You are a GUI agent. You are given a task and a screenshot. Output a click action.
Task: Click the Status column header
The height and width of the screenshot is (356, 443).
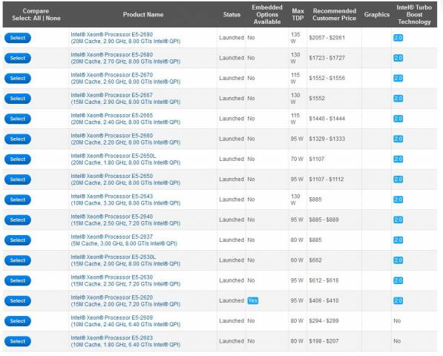click(x=232, y=14)
